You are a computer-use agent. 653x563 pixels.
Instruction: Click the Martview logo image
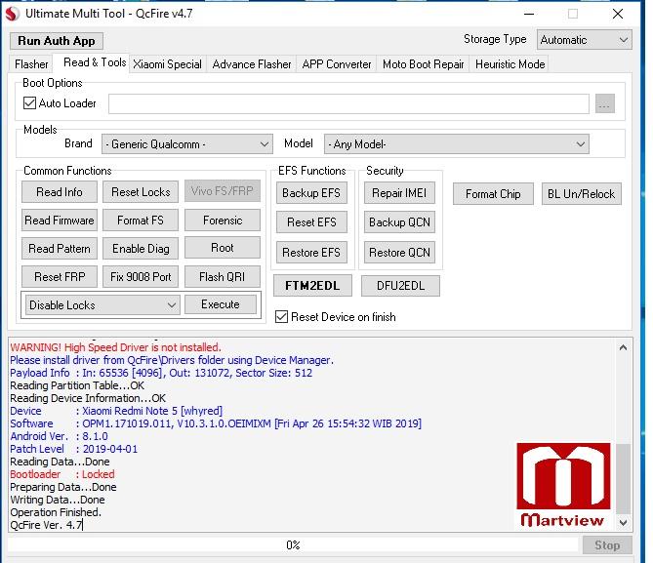(561, 485)
